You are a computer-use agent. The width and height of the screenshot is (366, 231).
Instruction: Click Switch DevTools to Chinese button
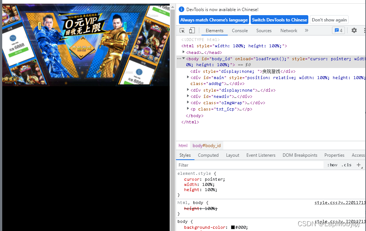click(279, 20)
